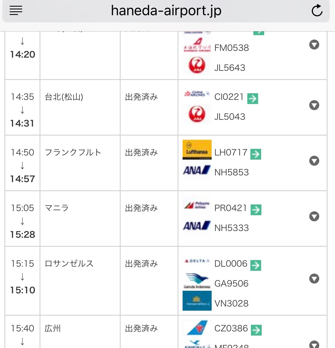Screen dimensions: 335x348
Task: Expand the FM0538 flight row details
Action: click(x=314, y=45)
